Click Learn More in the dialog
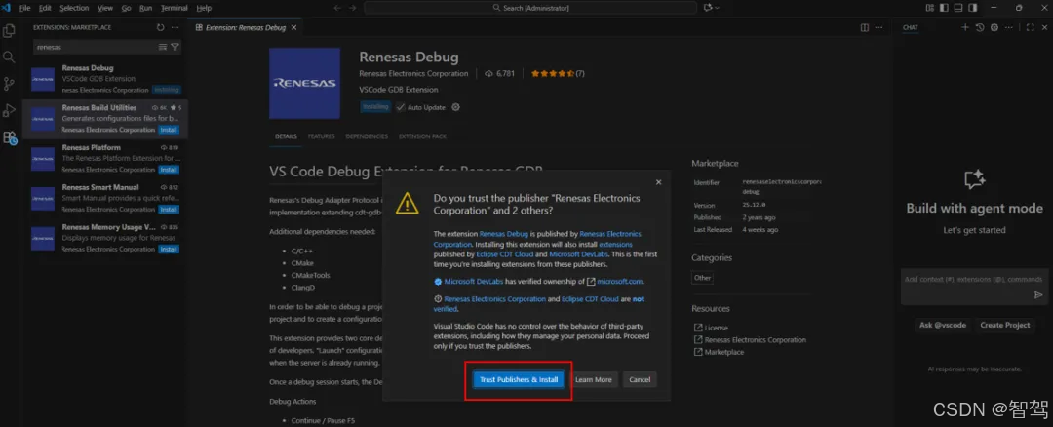Screen dimensions: 1053x427 tap(593, 380)
